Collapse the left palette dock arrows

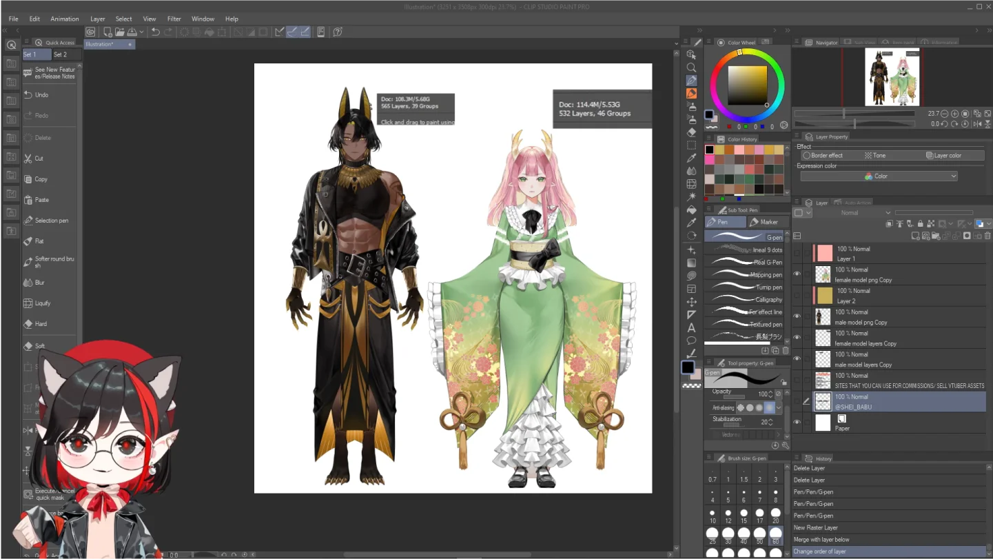click(x=4, y=30)
